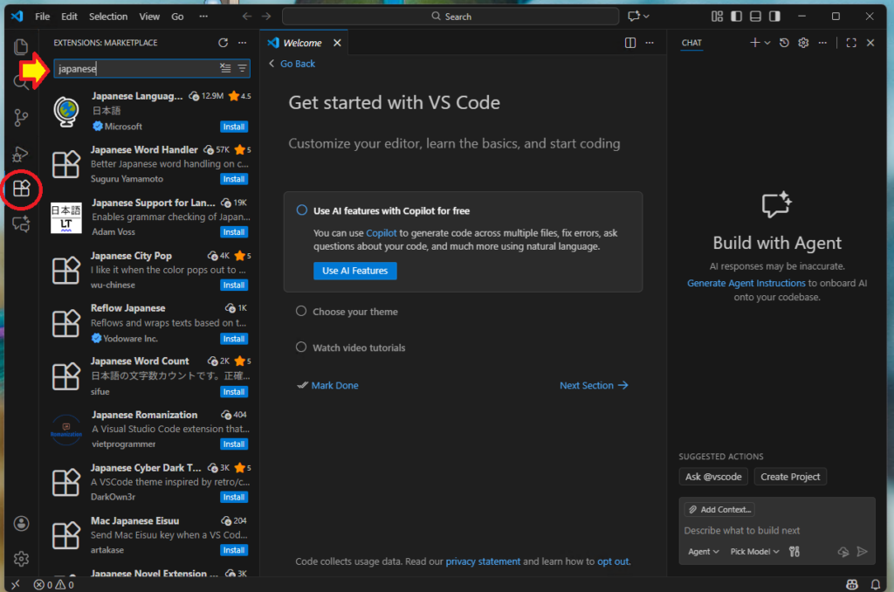894x592 pixels.
Task: Install the Japanese Language Pack extension
Action: pos(233,127)
